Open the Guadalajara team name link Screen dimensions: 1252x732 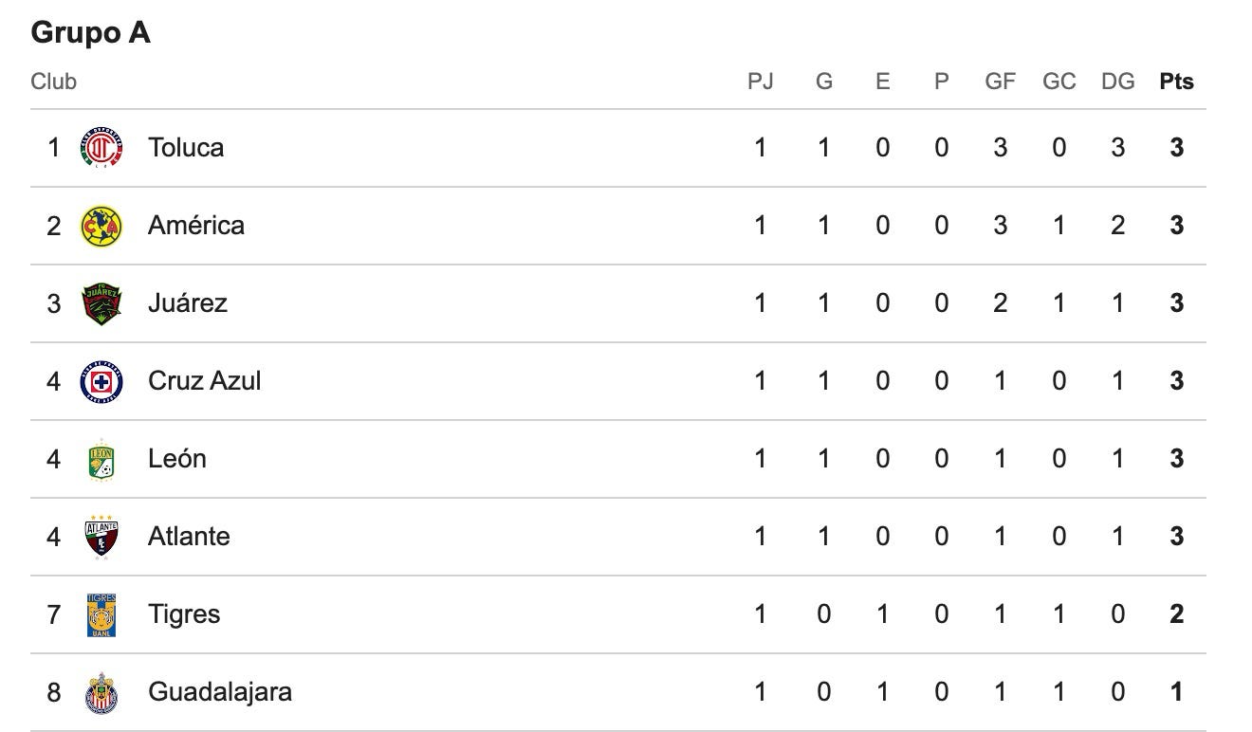220,692
